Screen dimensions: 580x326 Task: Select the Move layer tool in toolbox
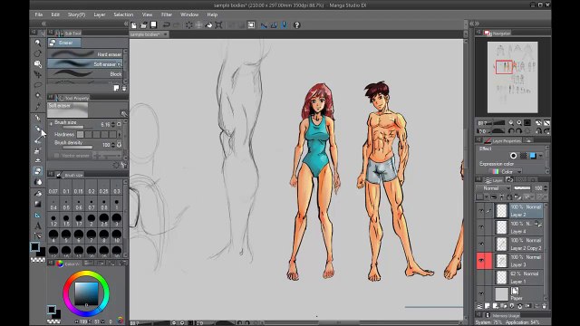coord(38,74)
